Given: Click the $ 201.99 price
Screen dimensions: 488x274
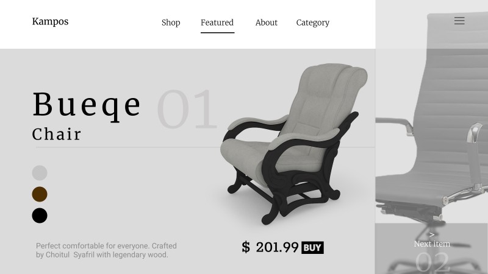Looking at the screenshot, I should click(x=270, y=247).
